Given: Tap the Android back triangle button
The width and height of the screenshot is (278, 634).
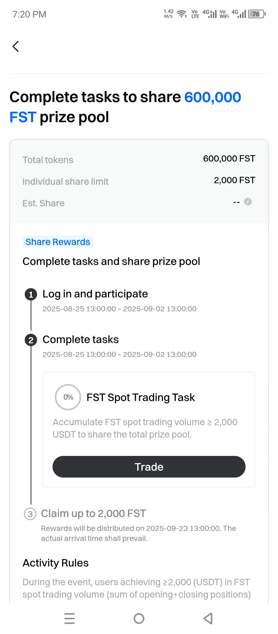Looking at the screenshot, I should click(208, 619).
